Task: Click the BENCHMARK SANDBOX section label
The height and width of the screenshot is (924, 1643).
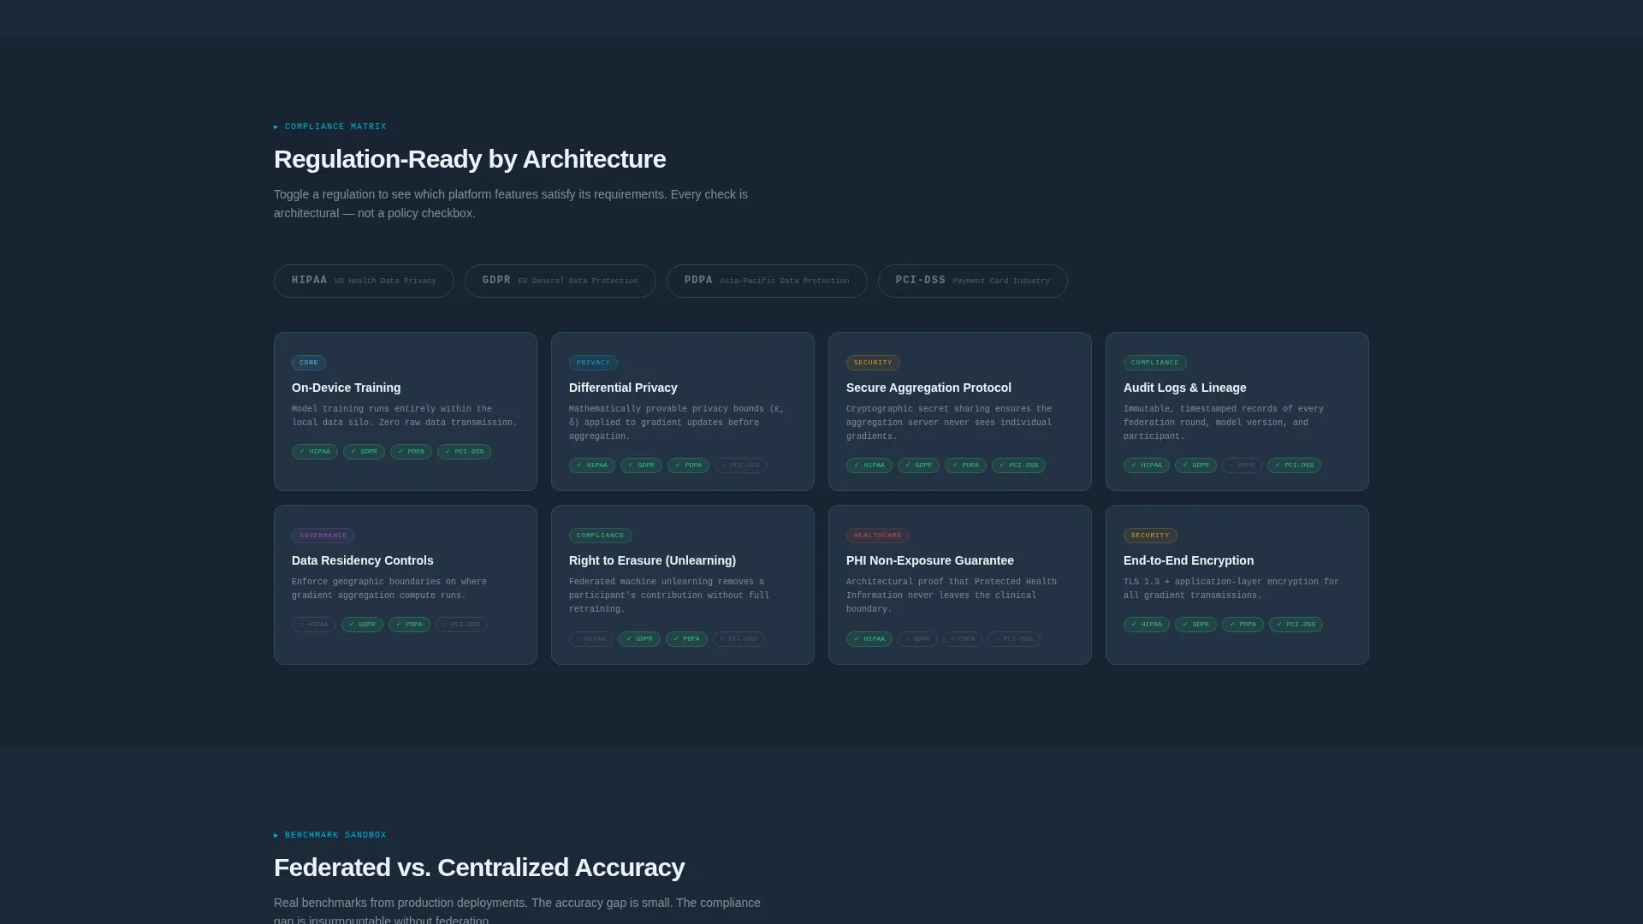Action: tap(330, 835)
